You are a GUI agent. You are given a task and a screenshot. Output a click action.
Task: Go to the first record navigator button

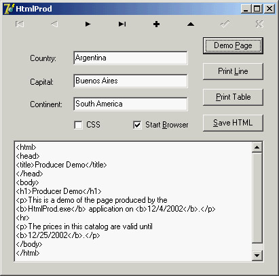coord(20,24)
